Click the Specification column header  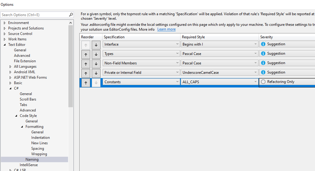(x=141, y=37)
